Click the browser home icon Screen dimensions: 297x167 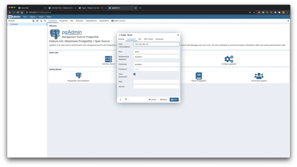[x=22, y=12]
